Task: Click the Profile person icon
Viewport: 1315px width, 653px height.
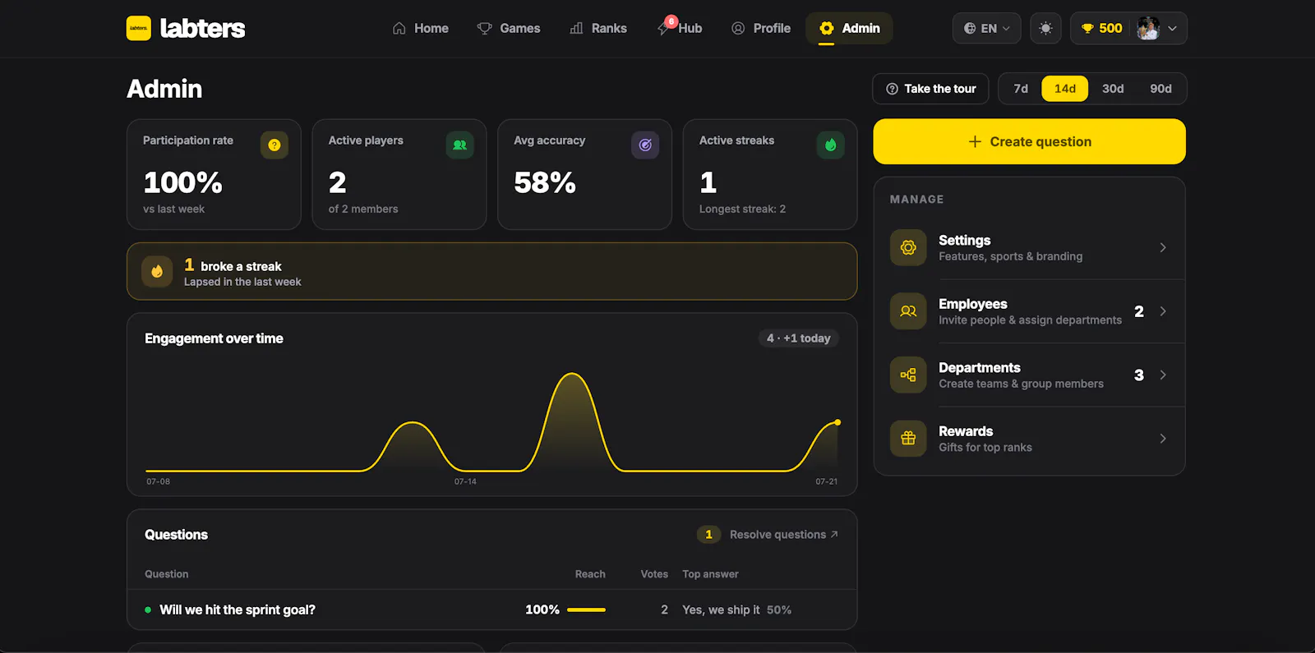Action: pyautogui.click(x=738, y=28)
